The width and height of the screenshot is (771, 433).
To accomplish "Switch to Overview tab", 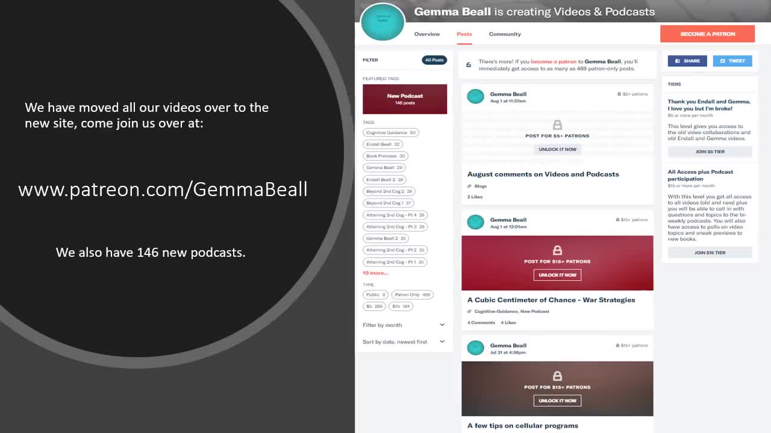I will tap(427, 34).
